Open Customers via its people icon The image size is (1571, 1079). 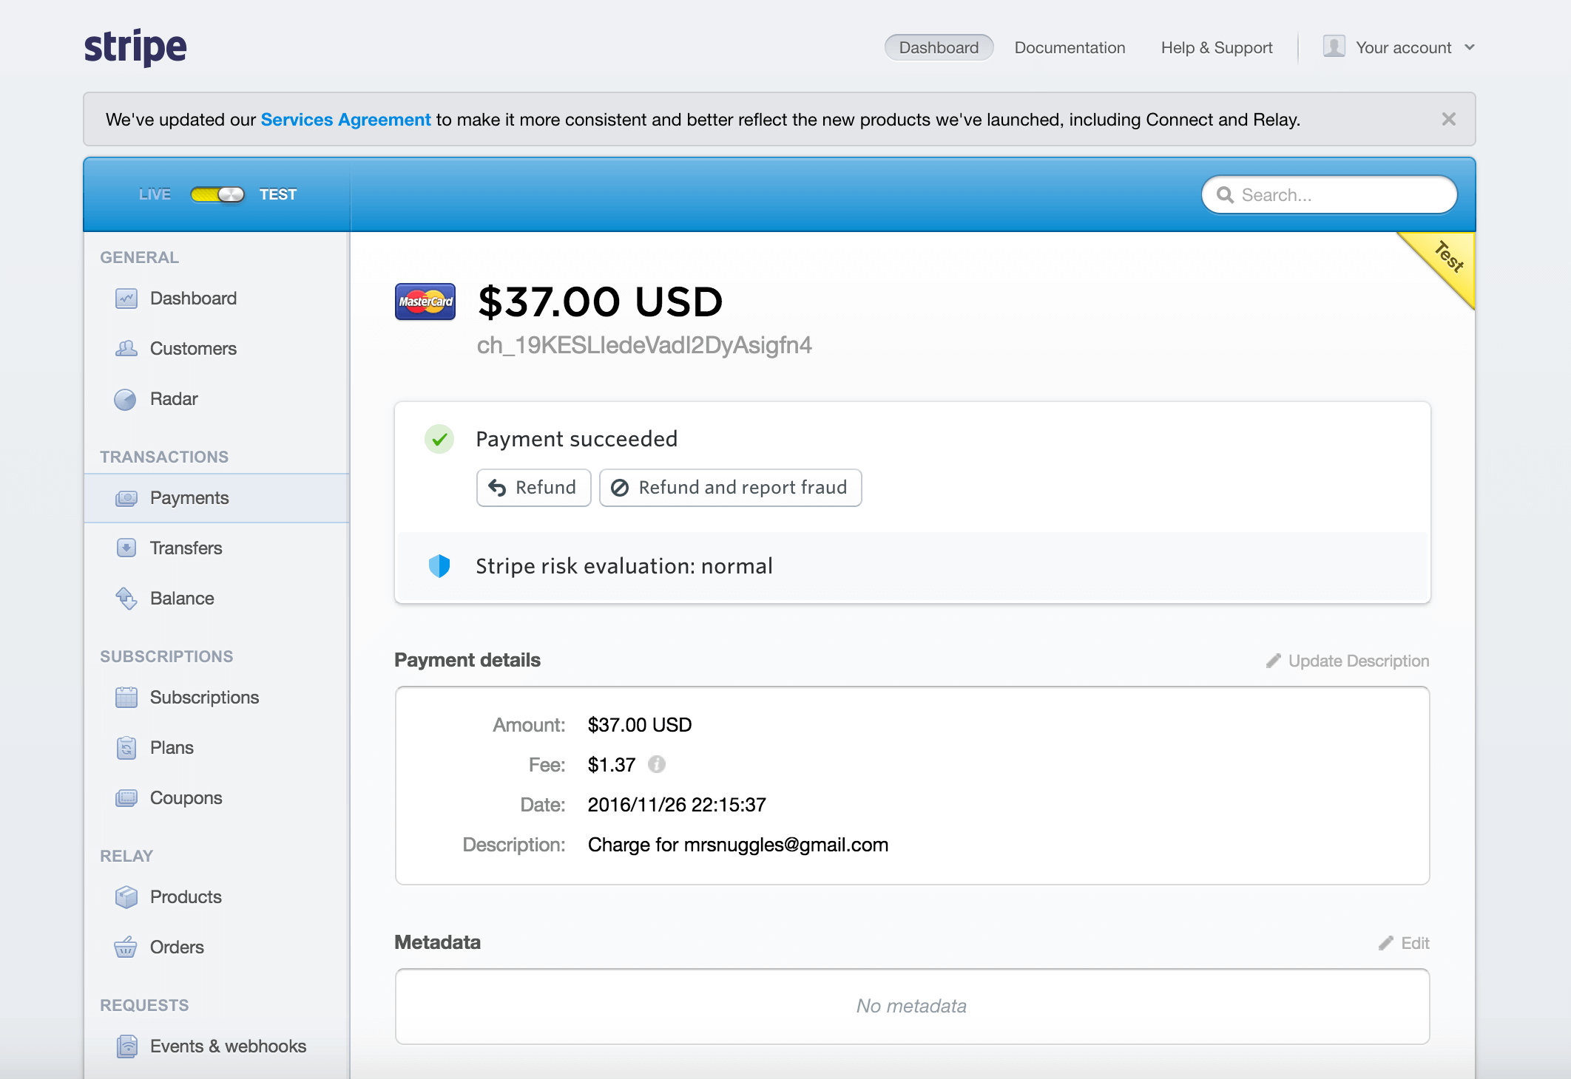coord(126,349)
